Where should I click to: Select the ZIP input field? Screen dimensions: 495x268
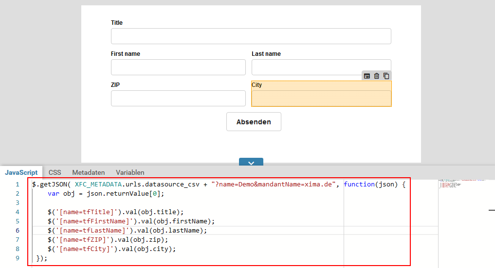click(178, 99)
